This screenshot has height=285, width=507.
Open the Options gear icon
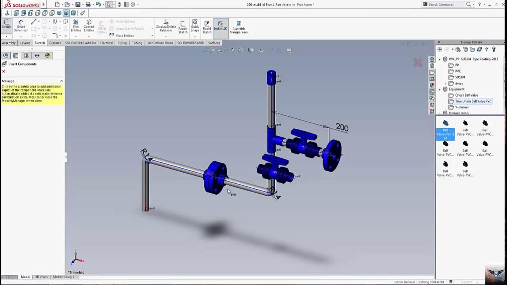pyautogui.click(x=133, y=4)
